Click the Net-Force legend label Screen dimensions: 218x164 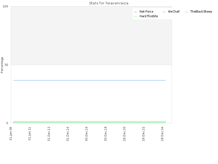click(x=146, y=11)
